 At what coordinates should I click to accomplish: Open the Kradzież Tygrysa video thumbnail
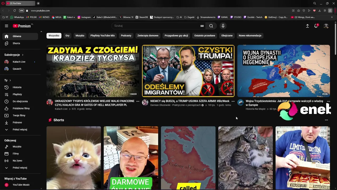point(93,71)
